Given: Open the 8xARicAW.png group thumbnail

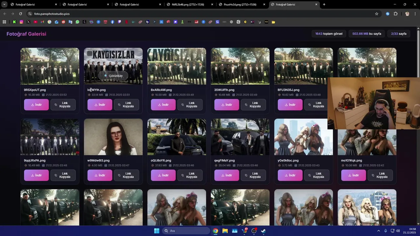Looking at the screenshot, I should coord(177,66).
